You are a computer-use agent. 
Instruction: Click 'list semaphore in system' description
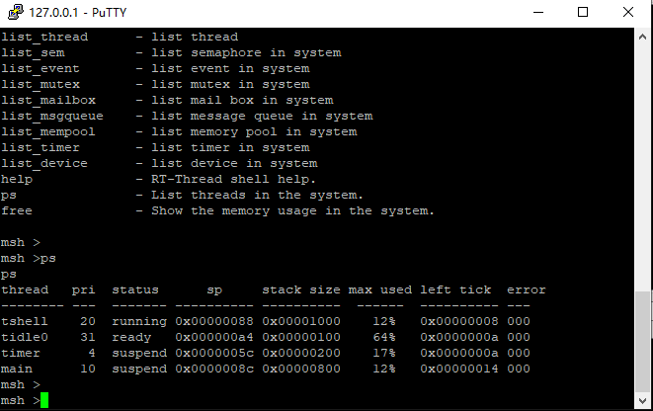click(246, 53)
